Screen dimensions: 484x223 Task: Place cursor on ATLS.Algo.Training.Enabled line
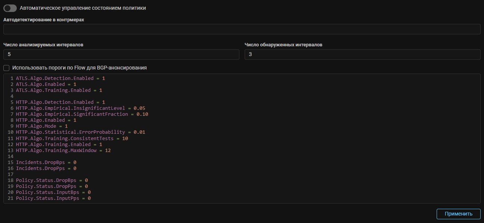point(59,90)
